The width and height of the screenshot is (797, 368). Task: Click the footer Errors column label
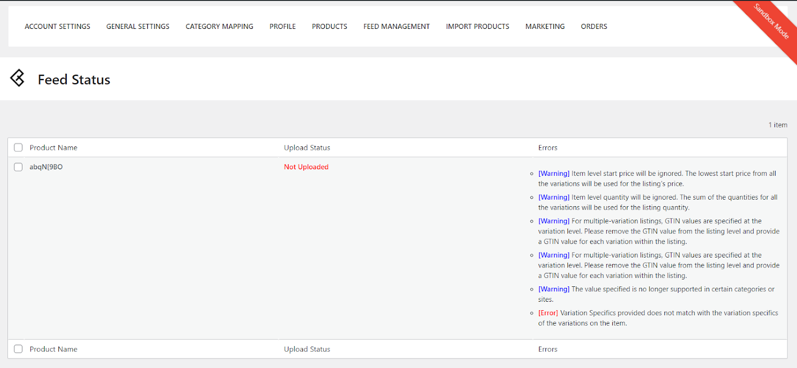point(547,349)
